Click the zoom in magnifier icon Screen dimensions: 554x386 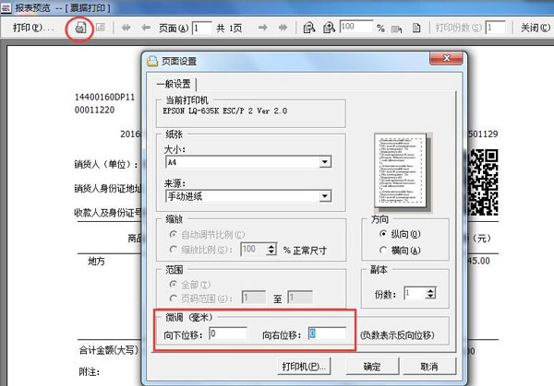pos(328,28)
